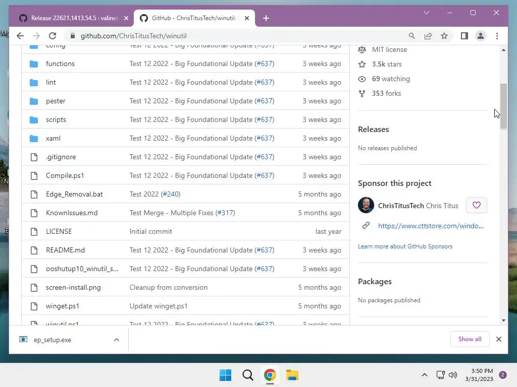Click the lint folder icon
The width and height of the screenshot is (517, 387).
click(34, 82)
